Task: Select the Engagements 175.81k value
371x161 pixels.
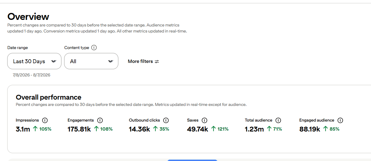Action: (x=79, y=129)
